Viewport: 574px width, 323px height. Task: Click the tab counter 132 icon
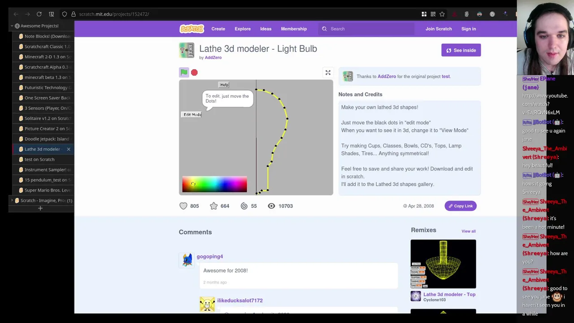tap(51, 14)
